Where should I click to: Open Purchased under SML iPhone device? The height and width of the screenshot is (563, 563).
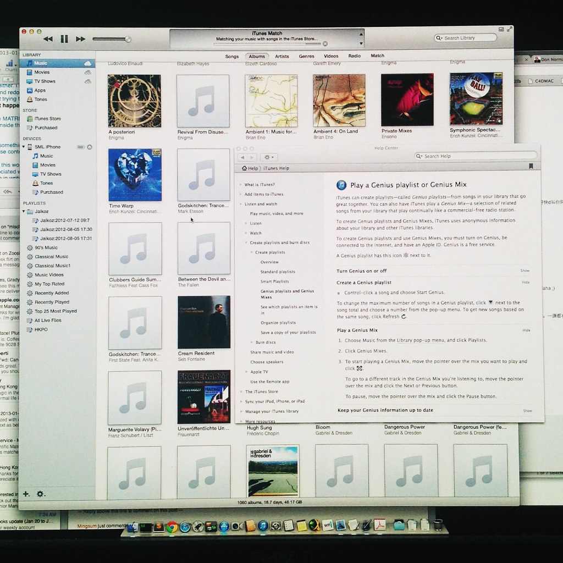51,192
